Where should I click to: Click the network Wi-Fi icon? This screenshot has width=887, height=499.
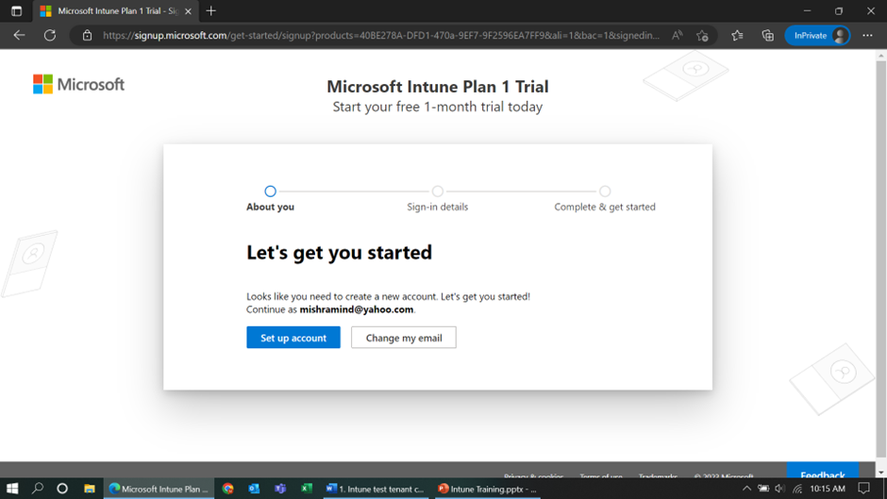point(797,489)
